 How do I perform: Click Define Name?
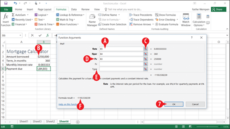tap(109, 15)
